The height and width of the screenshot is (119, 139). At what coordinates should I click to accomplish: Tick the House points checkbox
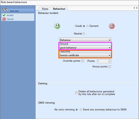[x=110, y=67]
